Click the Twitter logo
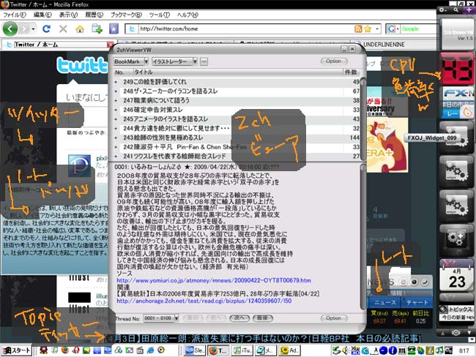Image resolution: width=476 pixels, height=357 pixels. point(83,65)
